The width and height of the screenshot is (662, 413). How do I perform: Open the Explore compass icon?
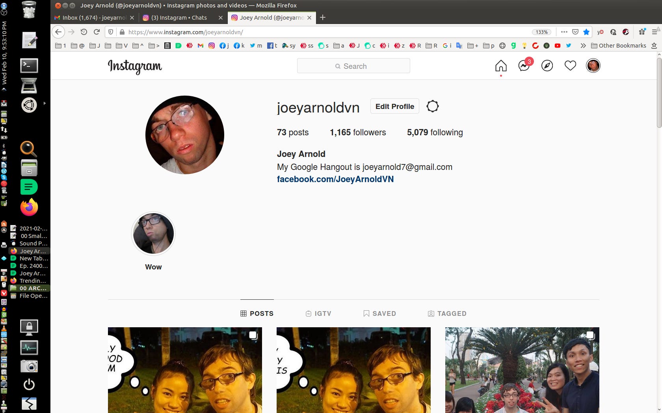coord(547,66)
